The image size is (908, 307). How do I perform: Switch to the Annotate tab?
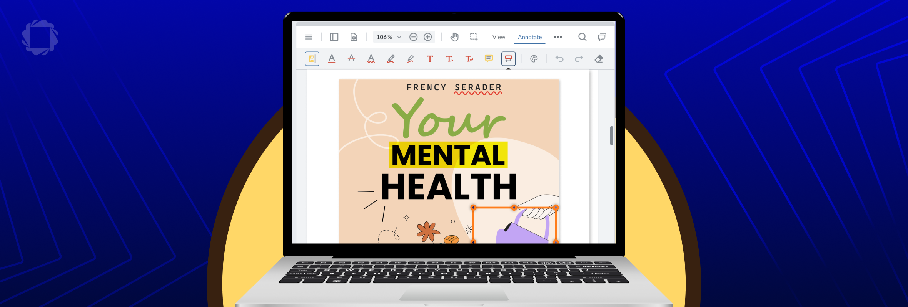click(530, 37)
